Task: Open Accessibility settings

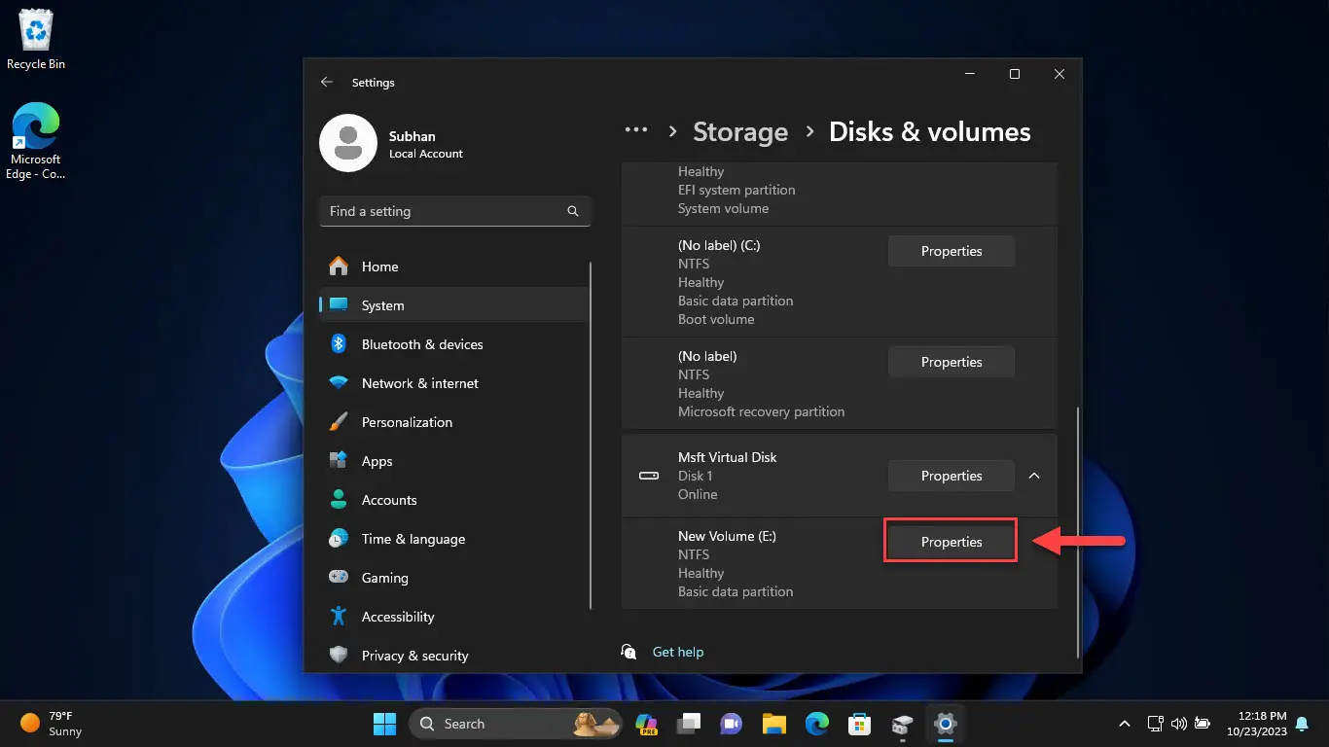Action: (454, 617)
